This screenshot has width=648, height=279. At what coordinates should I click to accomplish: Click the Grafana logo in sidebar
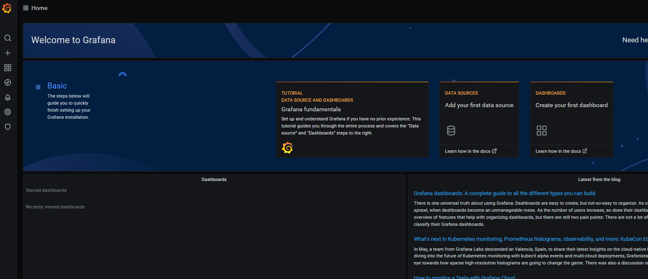(7, 8)
